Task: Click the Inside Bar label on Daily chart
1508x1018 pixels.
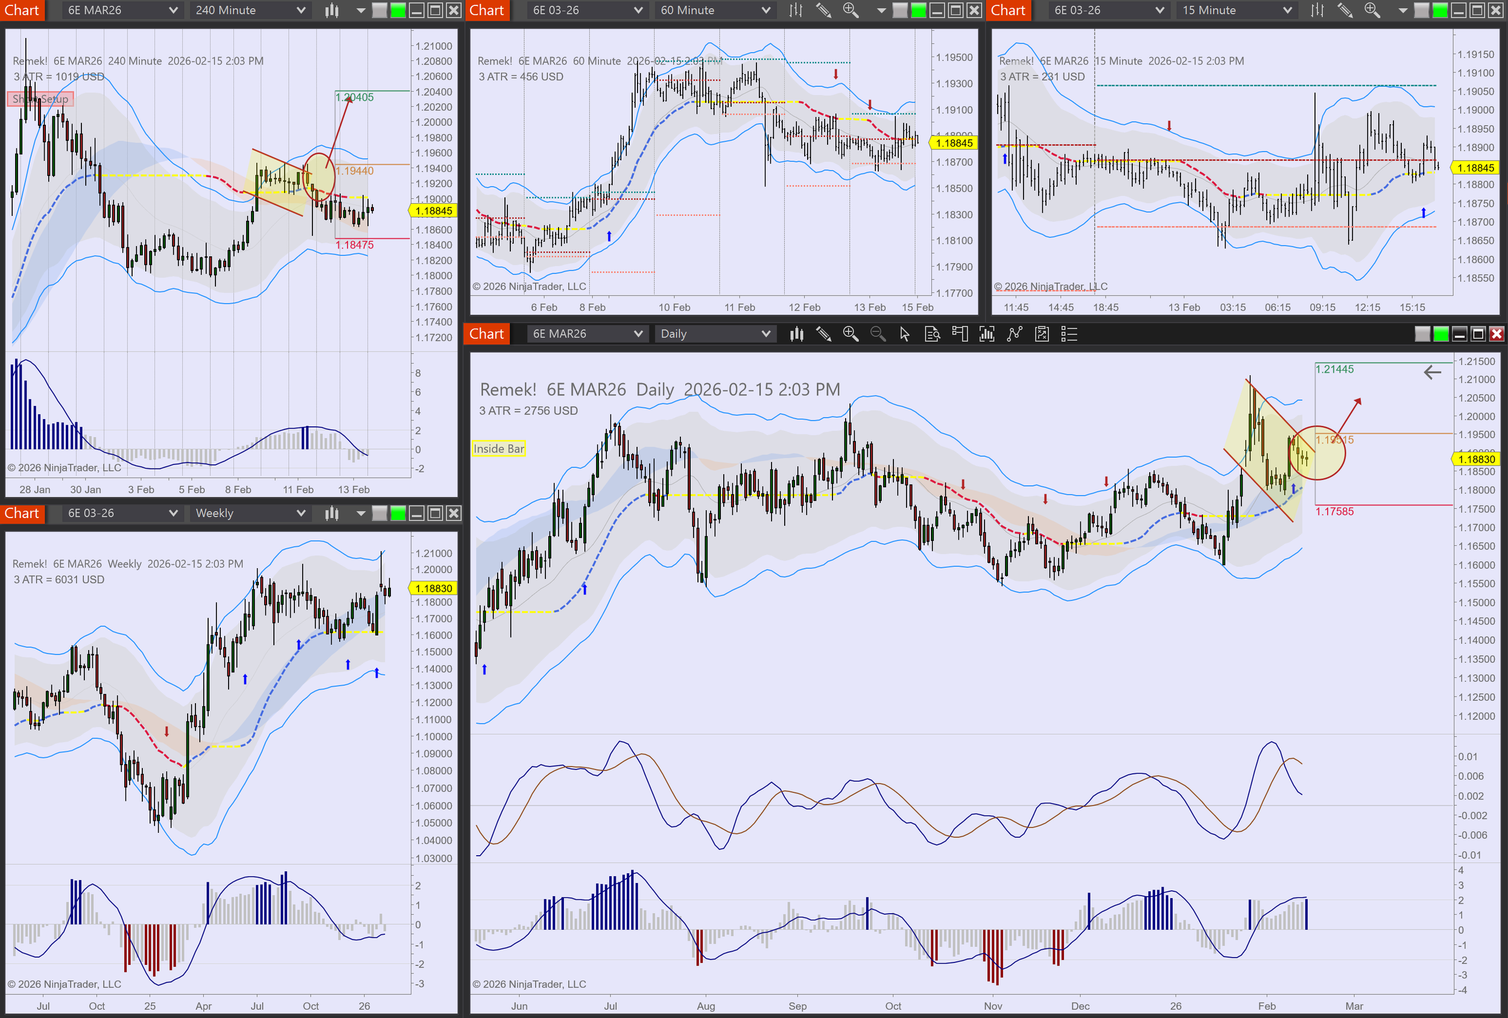Action: [498, 448]
